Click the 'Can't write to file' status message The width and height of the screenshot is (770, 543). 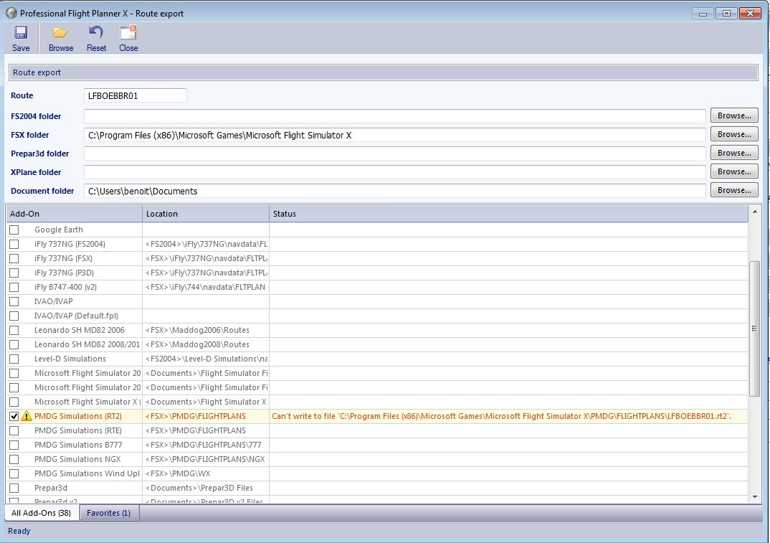(x=501, y=416)
